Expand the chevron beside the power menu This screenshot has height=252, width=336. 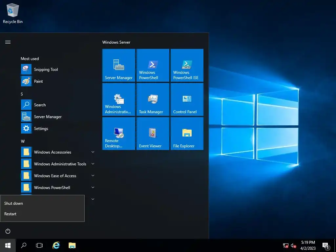[93, 199]
